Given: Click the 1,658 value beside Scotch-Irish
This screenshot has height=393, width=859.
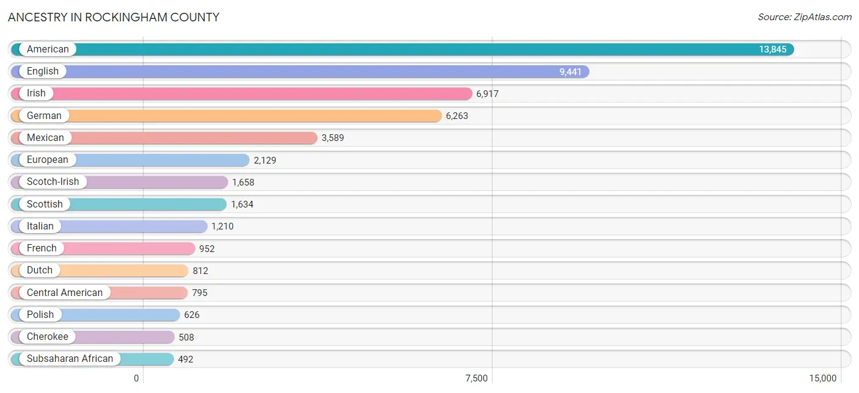Looking at the screenshot, I should click(243, 182).
